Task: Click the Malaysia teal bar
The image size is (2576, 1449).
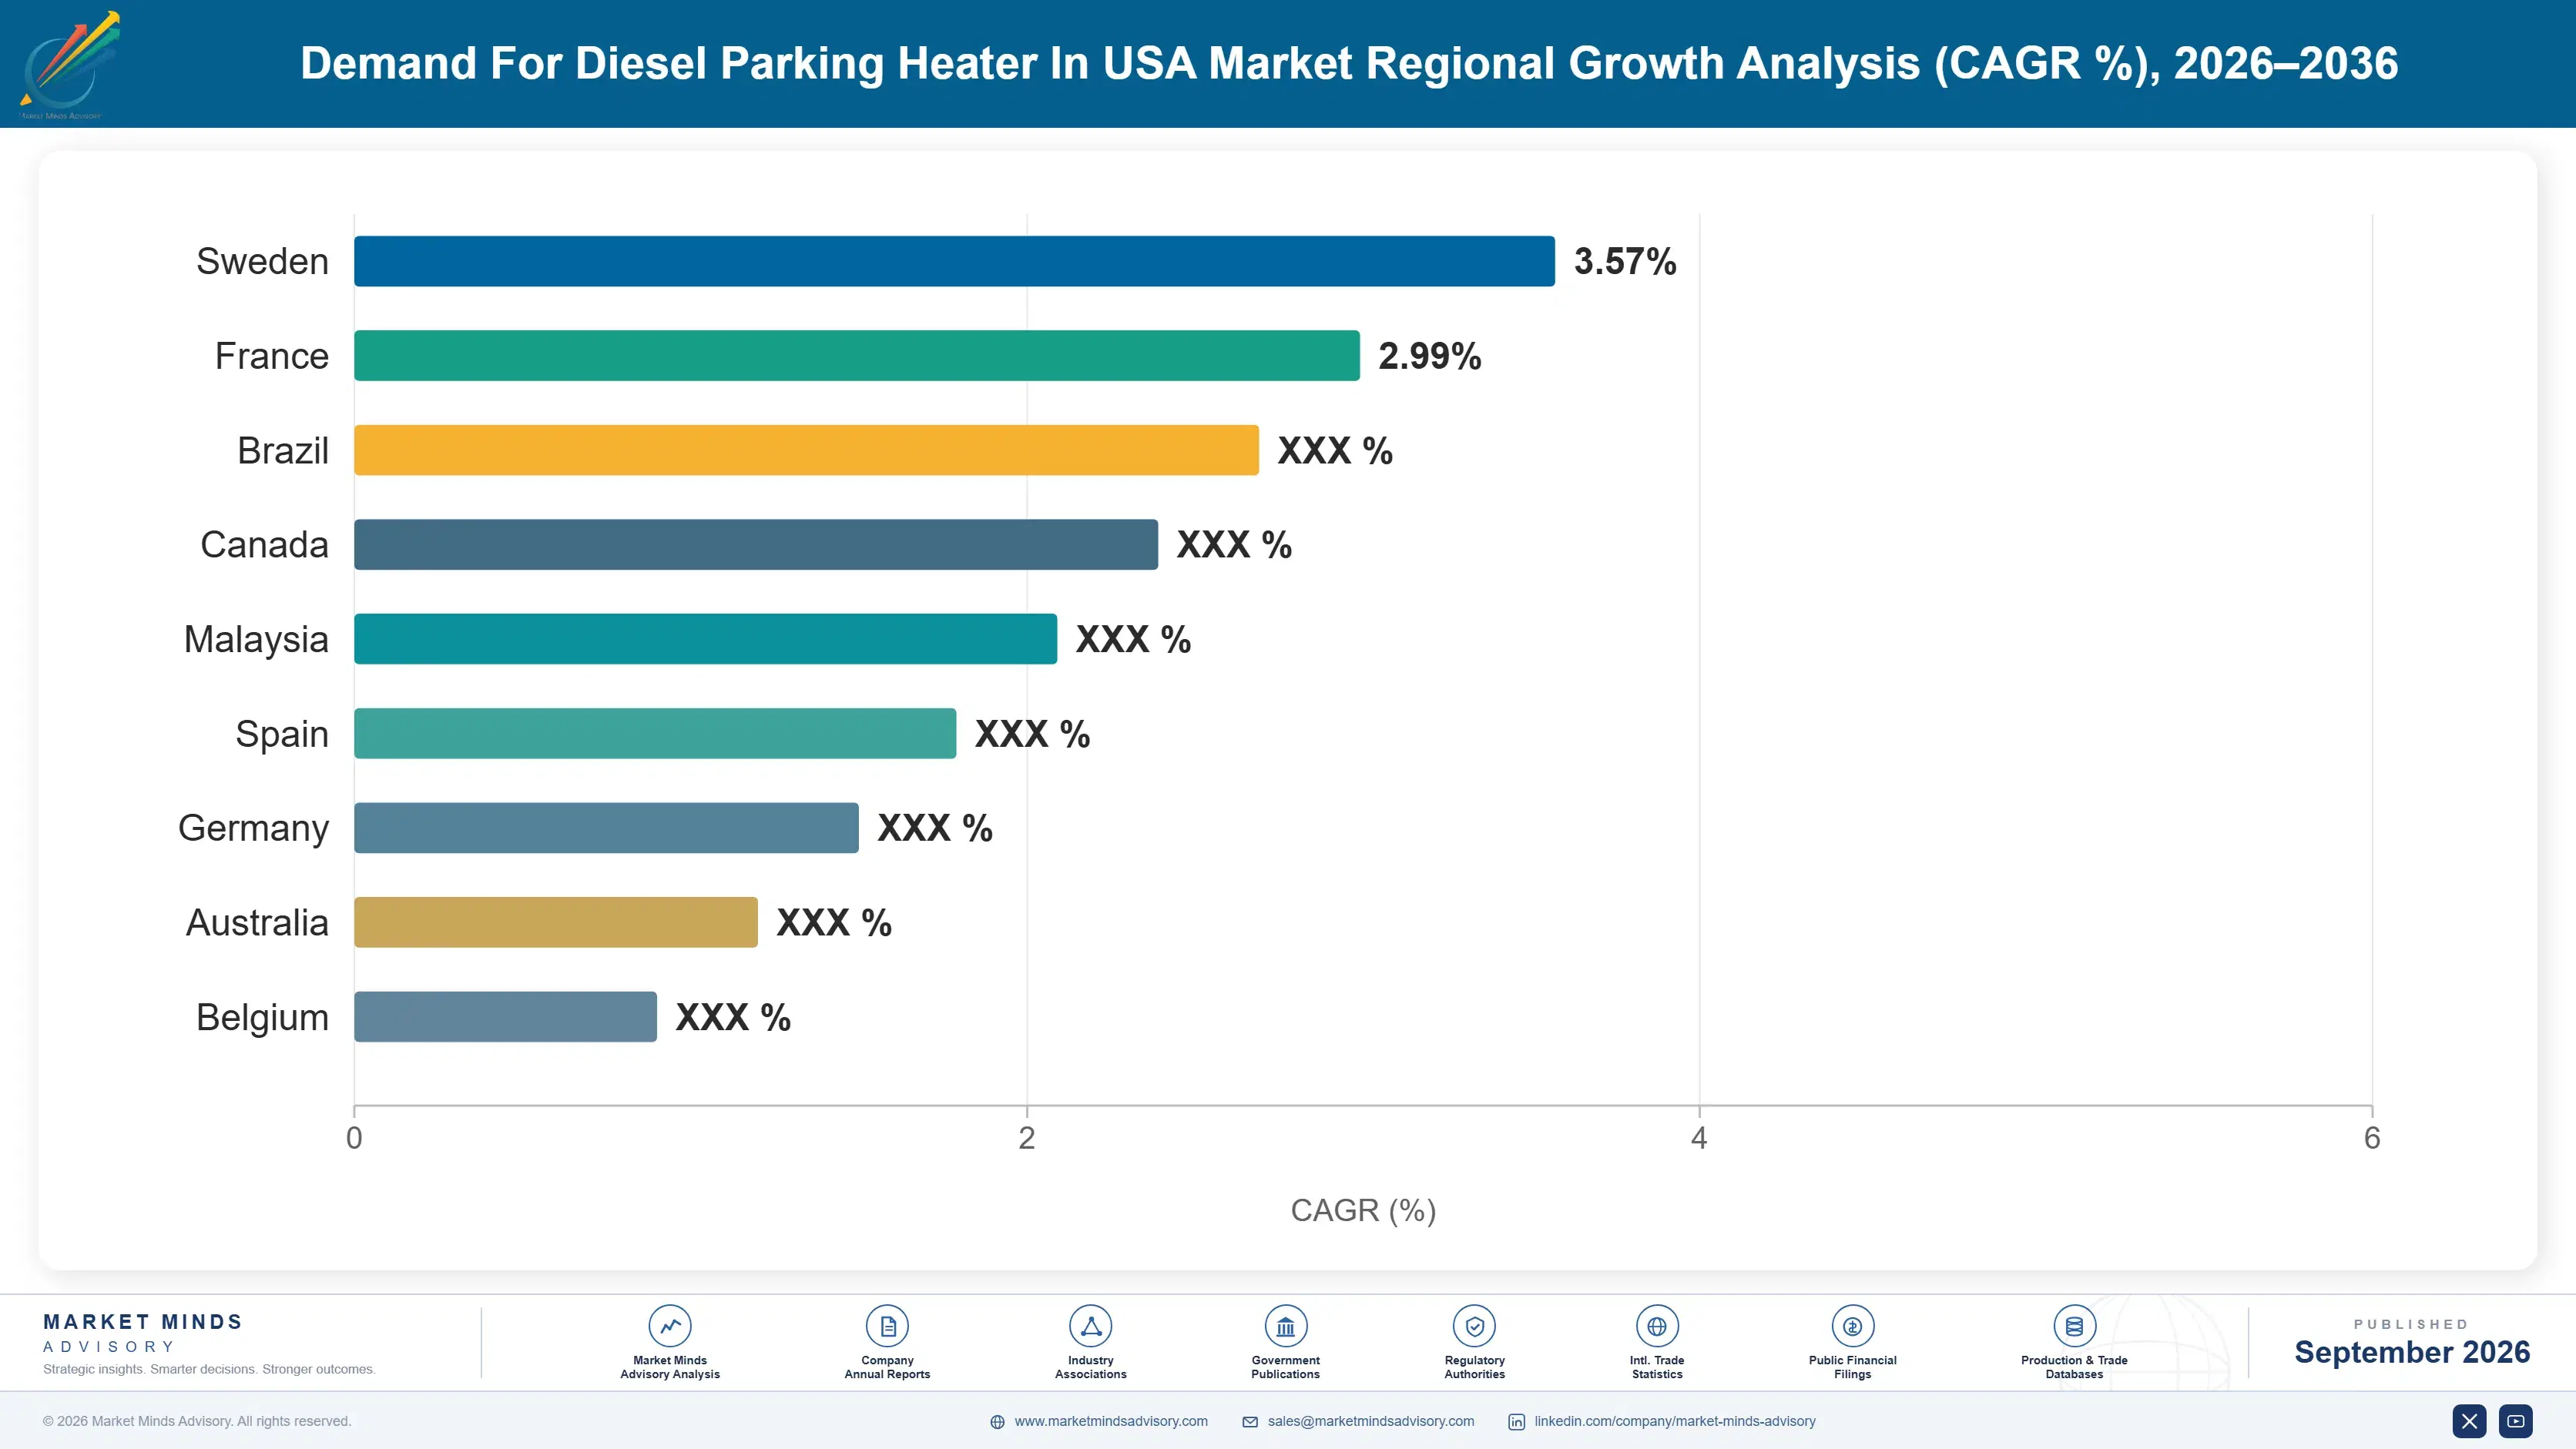Action: pos(705,638)
